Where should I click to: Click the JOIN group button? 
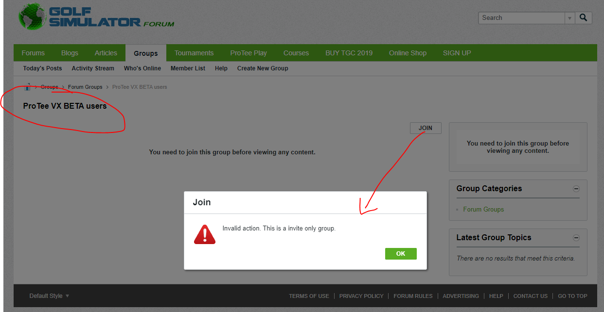pos(426,128)
